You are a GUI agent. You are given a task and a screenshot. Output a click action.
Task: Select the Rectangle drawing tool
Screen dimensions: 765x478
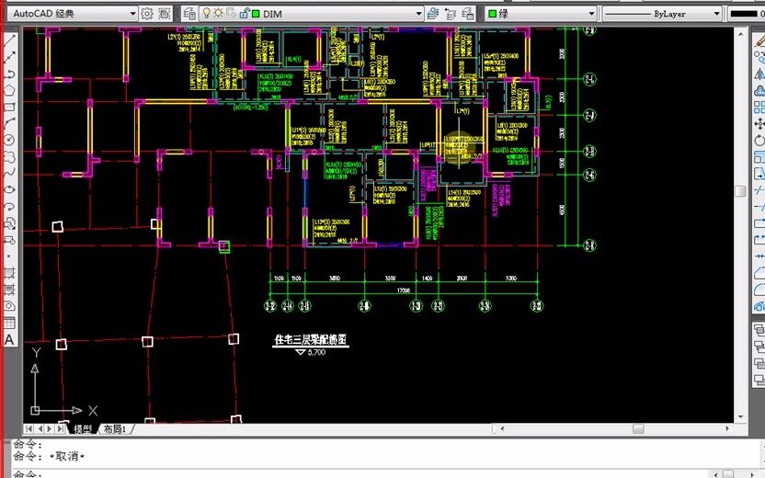(x=9, y=107)
